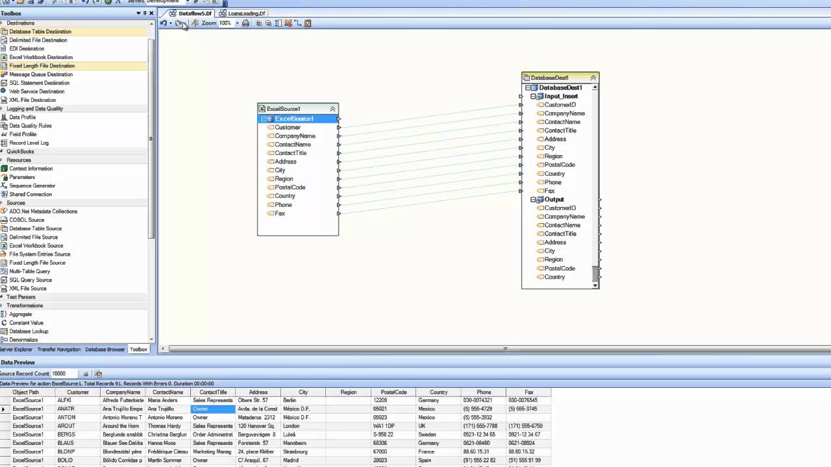Collapse Logging and Data Quality group

[3, 109]
